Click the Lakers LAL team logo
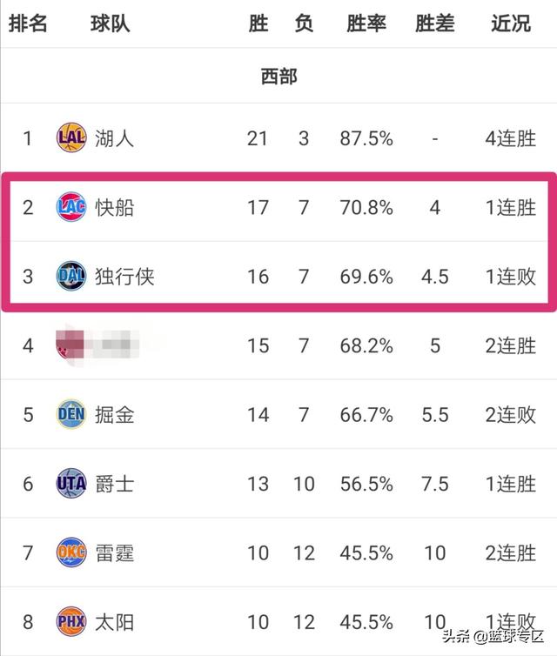Screen dimensions: 557x656 pos(71,137)
